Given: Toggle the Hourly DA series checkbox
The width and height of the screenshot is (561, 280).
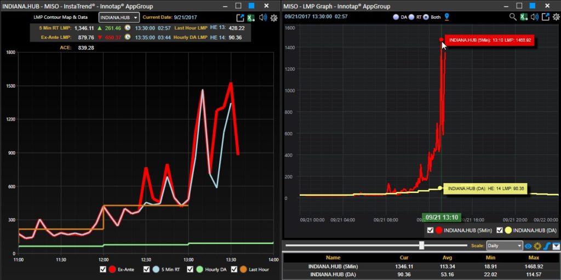Looking at the screenshot, I should [x=190, y=269].
